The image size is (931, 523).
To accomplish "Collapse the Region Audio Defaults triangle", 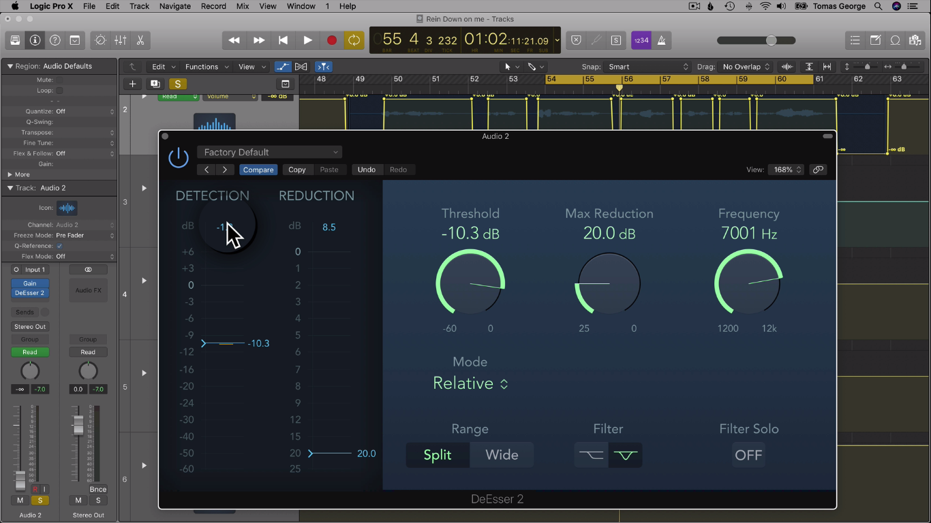I will [10, 66].
